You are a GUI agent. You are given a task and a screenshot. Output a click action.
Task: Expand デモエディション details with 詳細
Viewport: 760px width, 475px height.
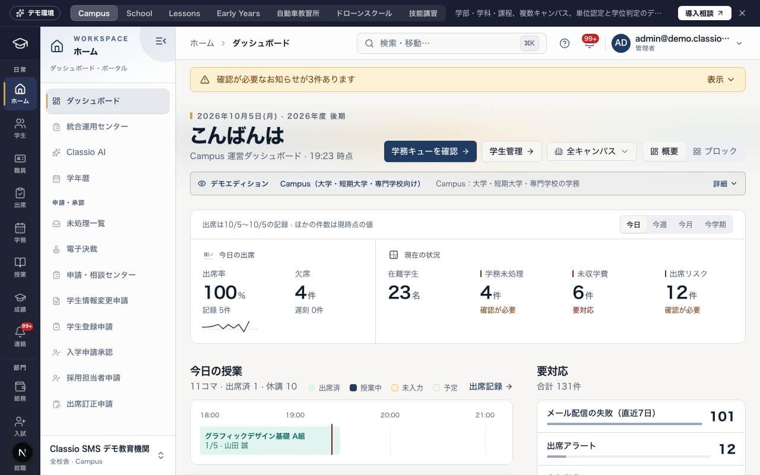pyautogui.click(x=725, y=183)
